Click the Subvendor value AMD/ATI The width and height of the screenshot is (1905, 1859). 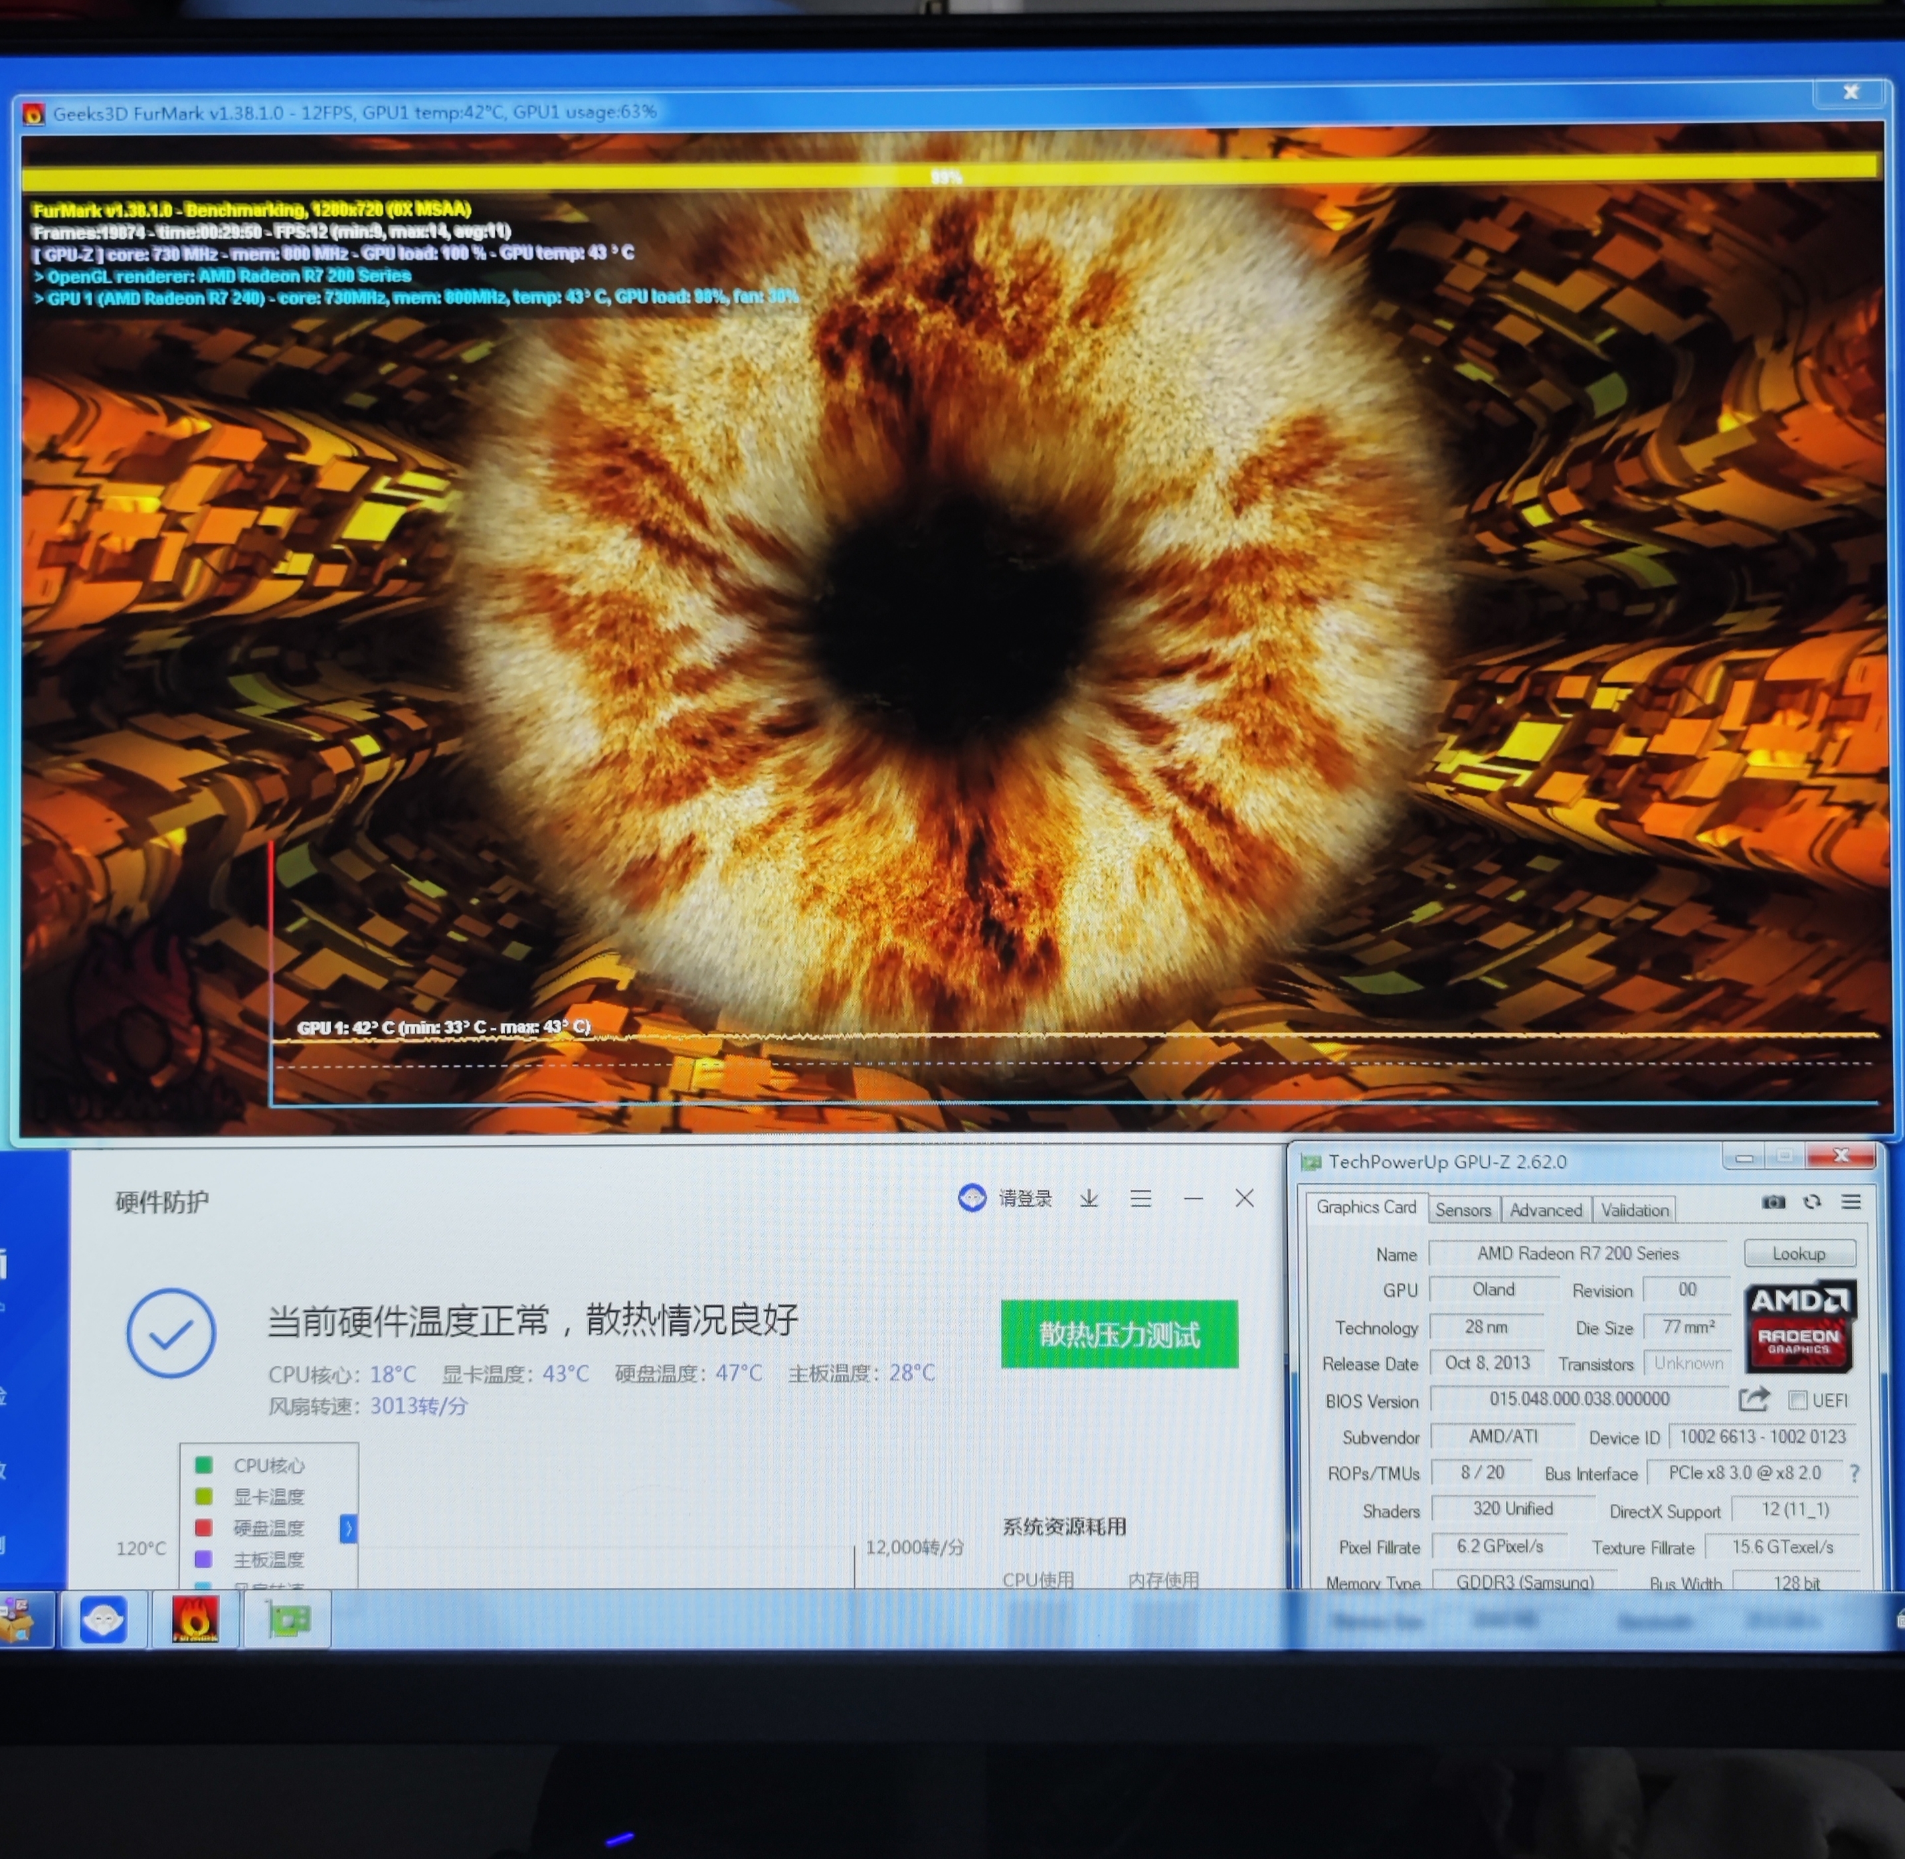[1504, 1436]
